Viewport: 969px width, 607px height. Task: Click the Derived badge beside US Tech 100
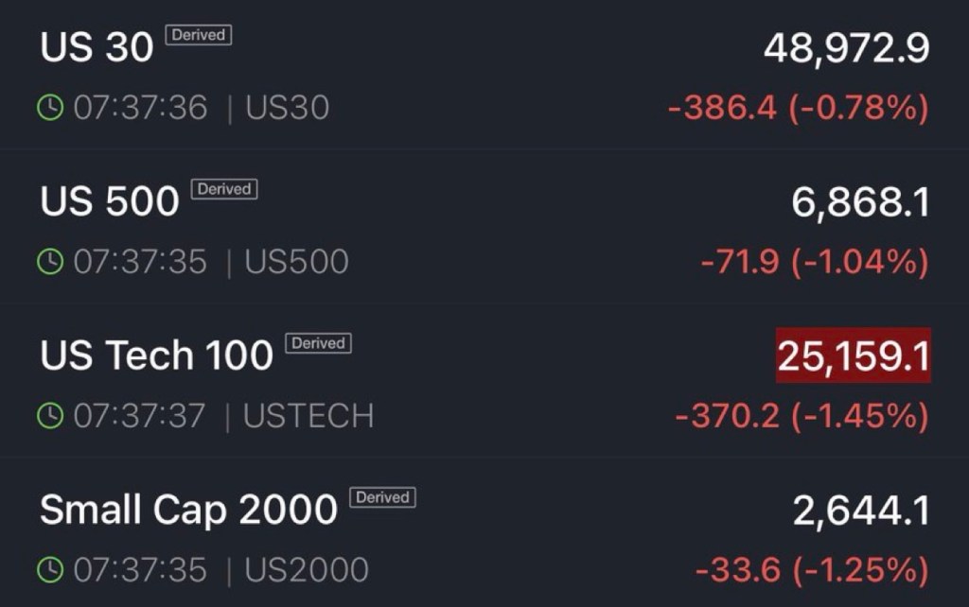[x=318, y=343]
